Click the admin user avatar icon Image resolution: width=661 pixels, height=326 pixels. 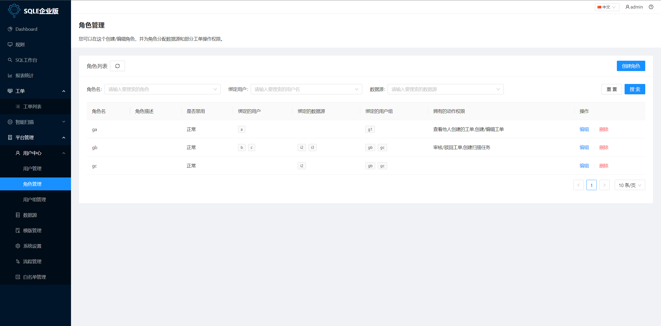(627, 7)
